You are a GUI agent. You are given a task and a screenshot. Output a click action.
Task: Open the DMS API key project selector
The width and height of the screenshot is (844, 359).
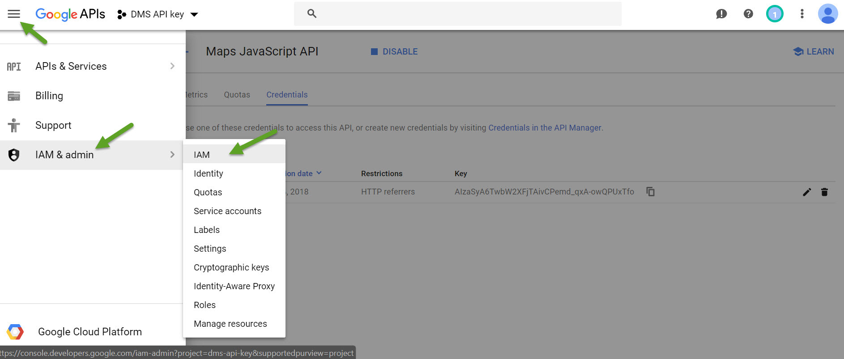(x=158, y=14)
